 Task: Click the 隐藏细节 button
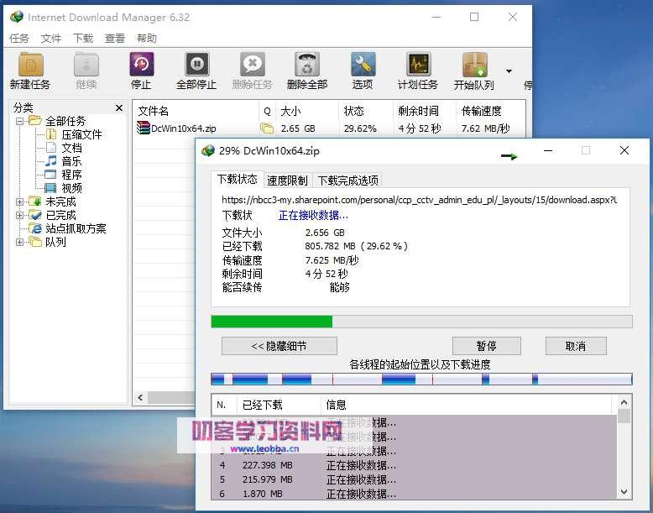pyautogui.click(x=279, y=346)
